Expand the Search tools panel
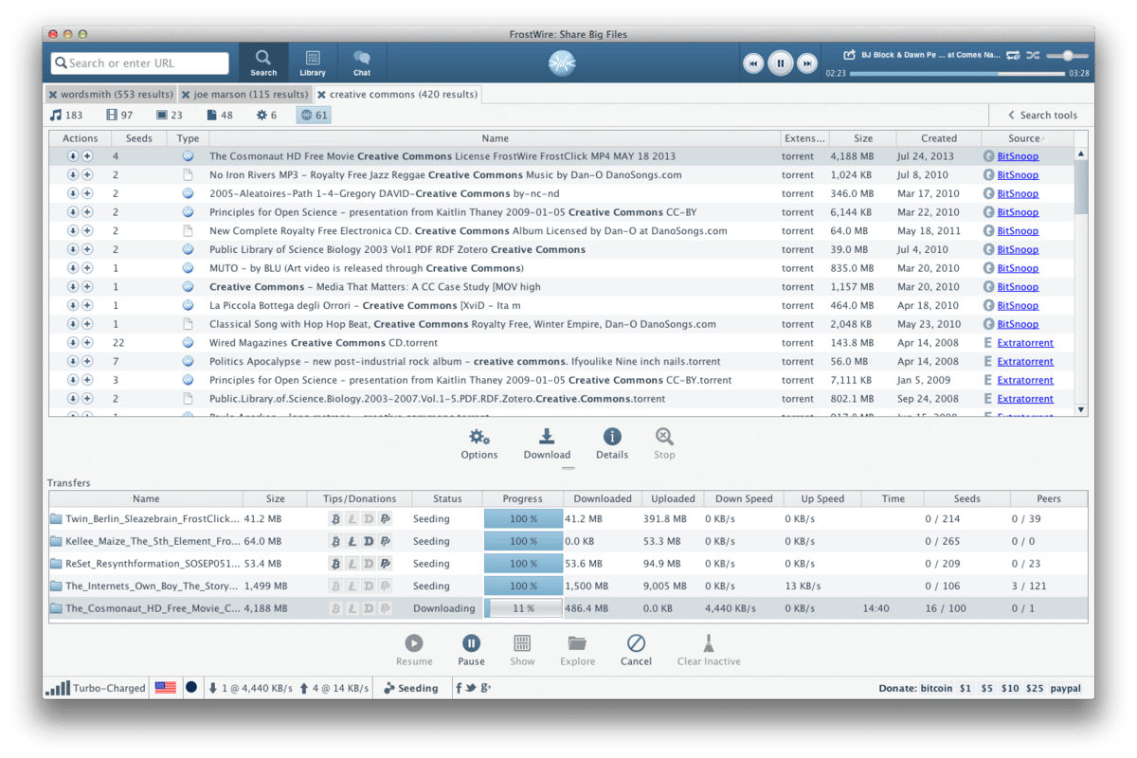 tap(1042, 115)
